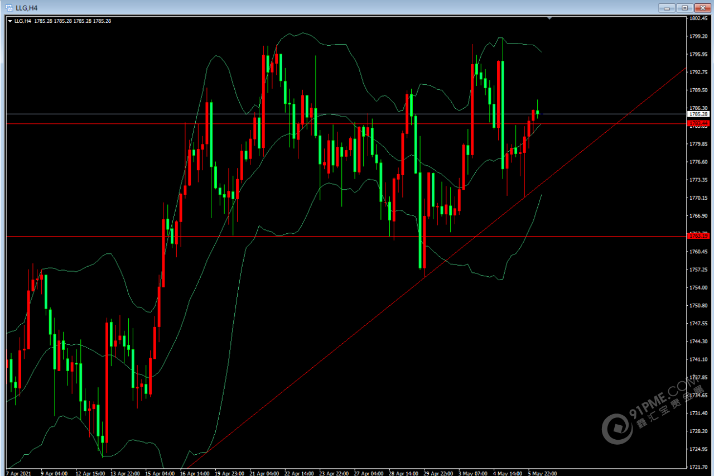Click the 28 Apr 14:00 time label
This screenshot has width=714, height=476.
404,473
